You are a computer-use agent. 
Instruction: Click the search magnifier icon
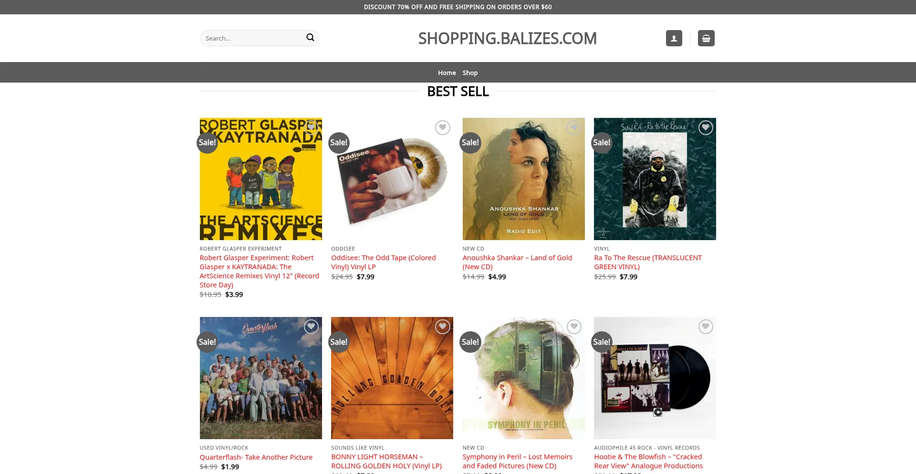pos(310,38)
